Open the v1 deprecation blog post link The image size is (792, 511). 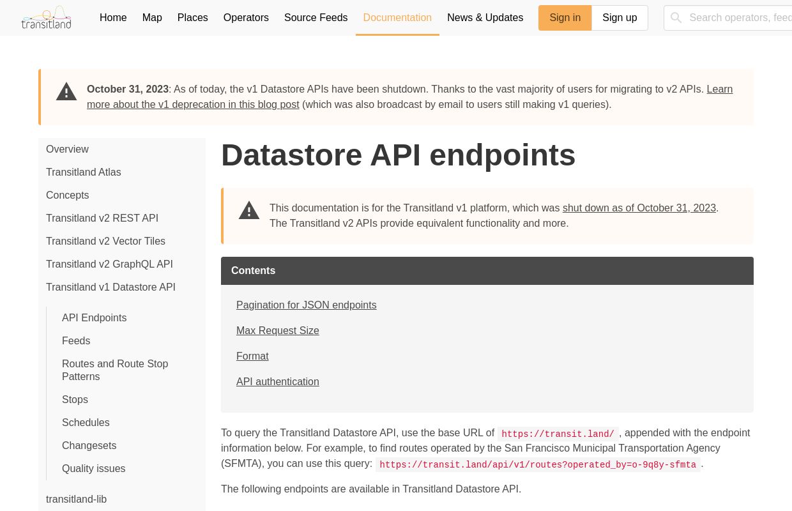pyautogui.click(x=193, y=105)
